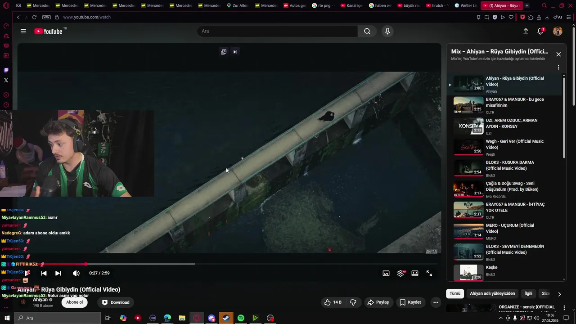Click the Abone ol subscribe button
Image resolution: width=576 pixels, height=324 pixels.
tap(75, 302)
